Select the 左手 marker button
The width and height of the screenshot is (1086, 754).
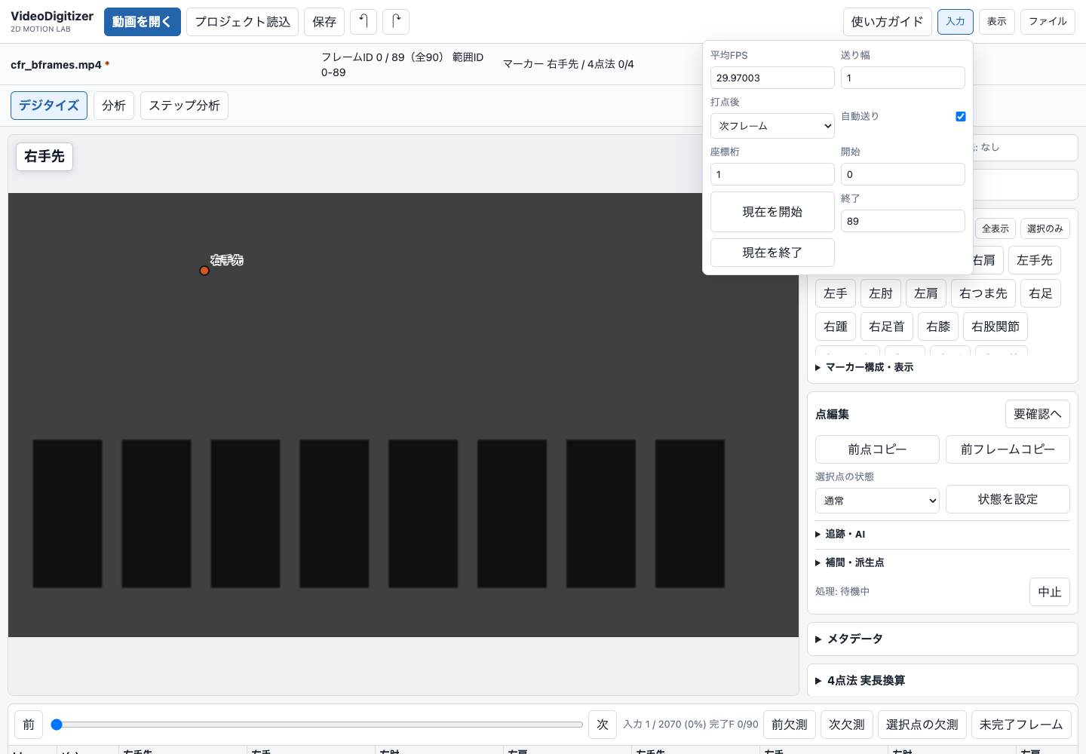(x=836, y=293)
